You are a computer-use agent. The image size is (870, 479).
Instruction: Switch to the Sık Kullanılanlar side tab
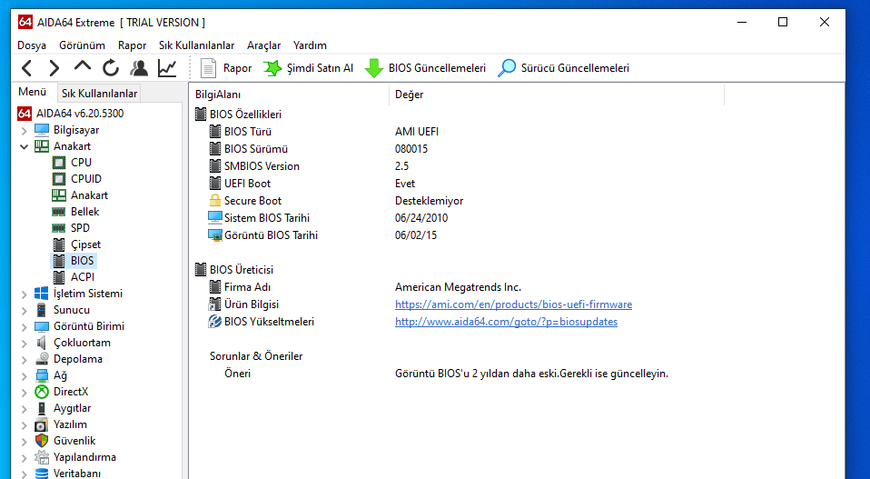tap(99, 94)
